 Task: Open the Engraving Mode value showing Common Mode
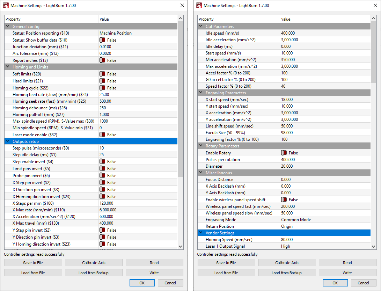point(325,220)
